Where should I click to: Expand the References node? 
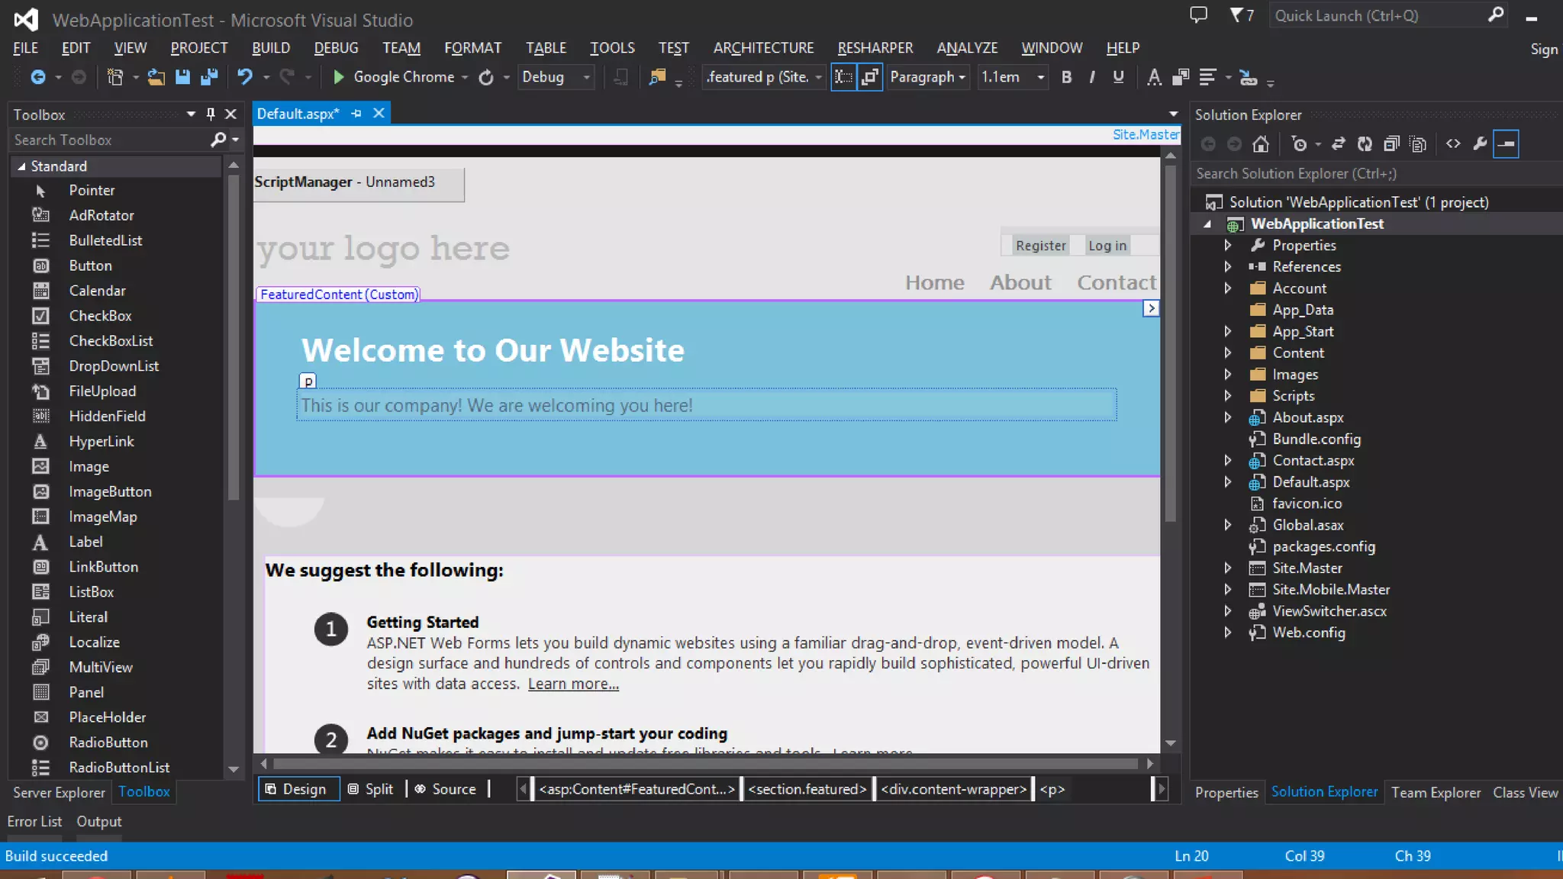pyautogui.click(x=1228, y=266)
